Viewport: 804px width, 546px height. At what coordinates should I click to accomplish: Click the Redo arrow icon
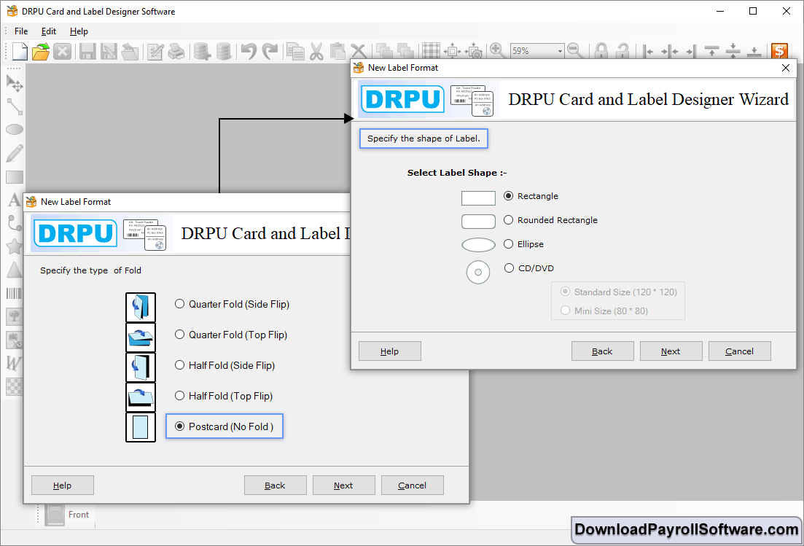tap(270, 51)
